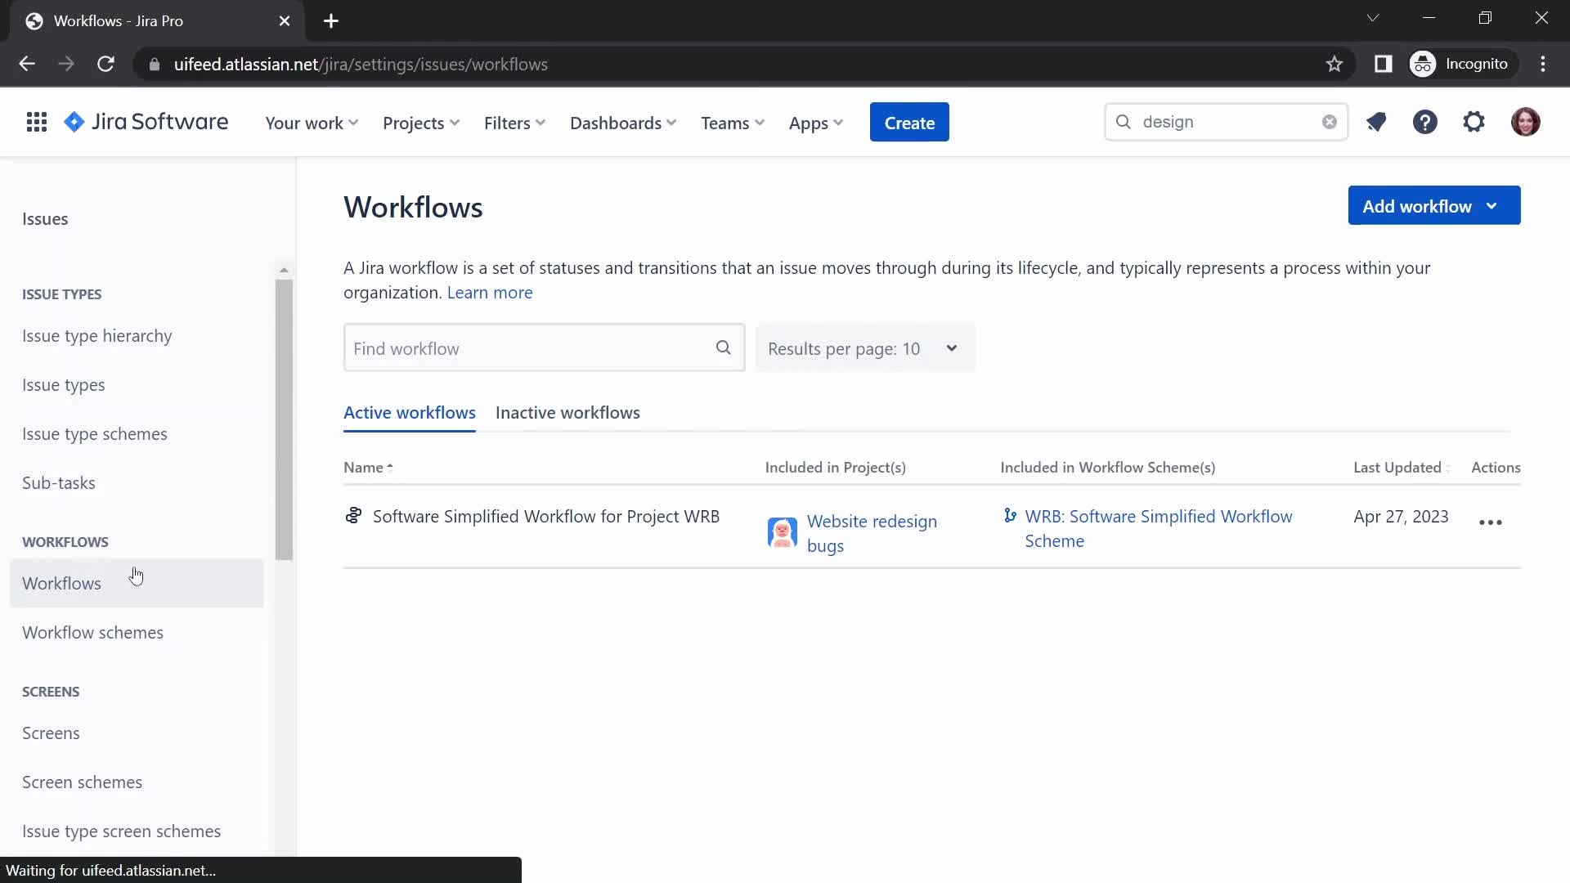Click the user profile avatar icon
Image resolution: width=1570 pixels, height=883 pixels.
pyautogui.click(x=1525, y=122)
